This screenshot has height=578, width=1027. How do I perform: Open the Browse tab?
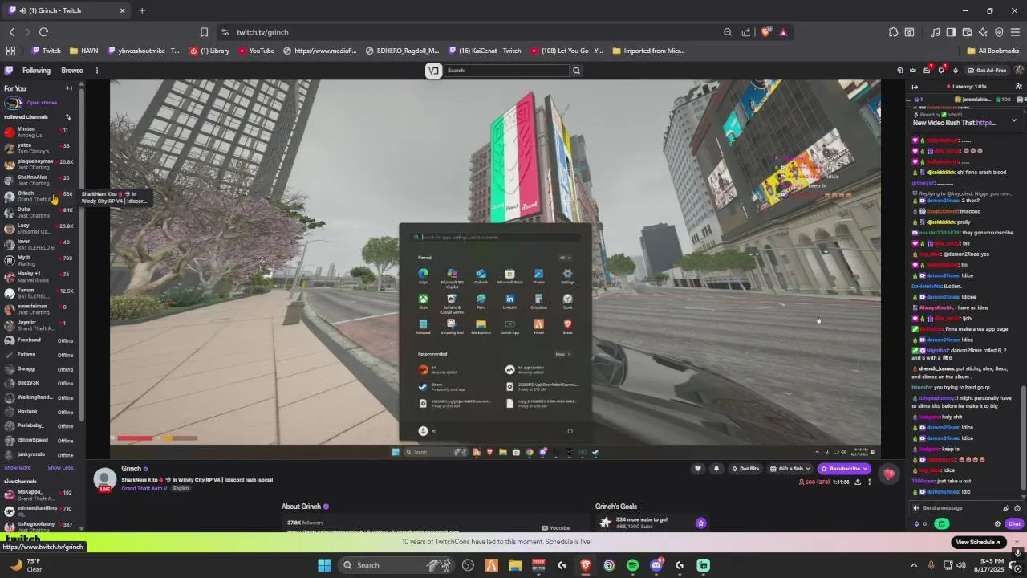pyautogui.click(x=72, y=71)
